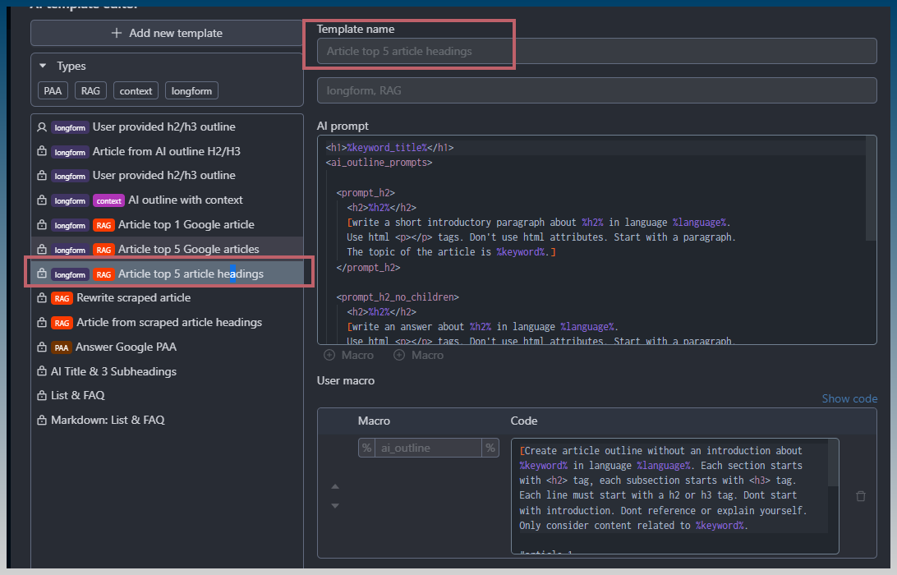
Task: Open AI outline with context template
Action: tap(167, 200)
